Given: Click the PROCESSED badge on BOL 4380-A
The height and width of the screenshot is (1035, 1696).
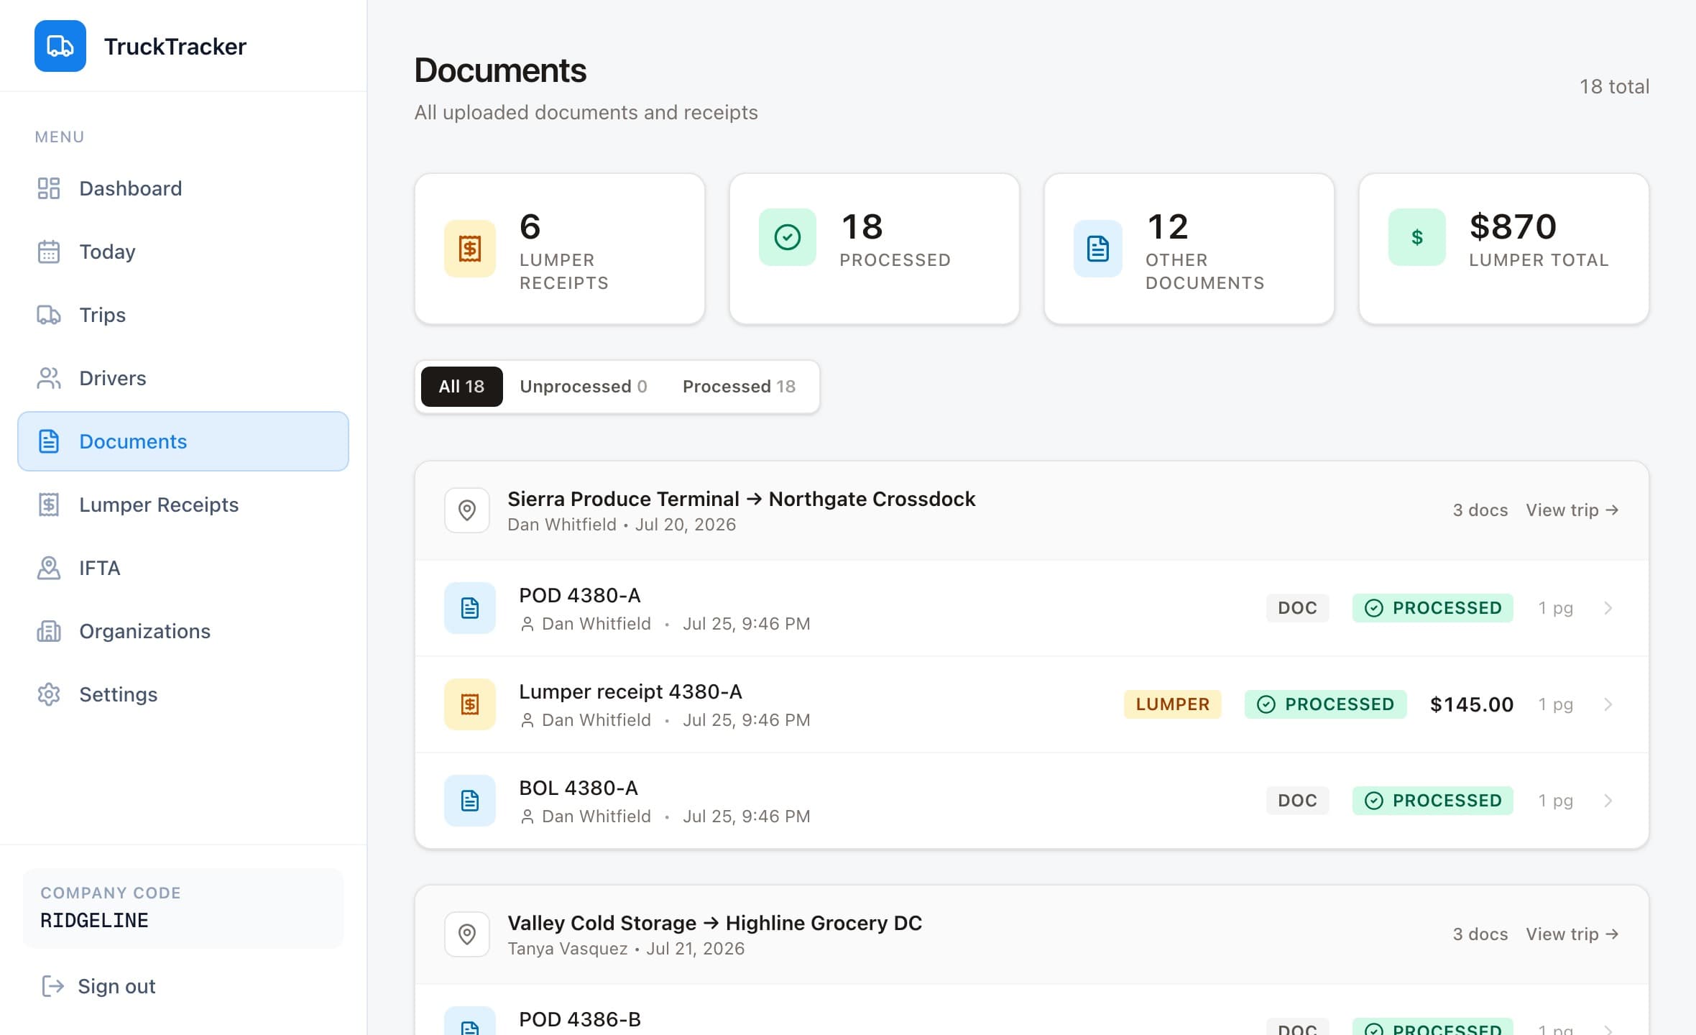Looking at the screenshot, I should coord(1433,801).
